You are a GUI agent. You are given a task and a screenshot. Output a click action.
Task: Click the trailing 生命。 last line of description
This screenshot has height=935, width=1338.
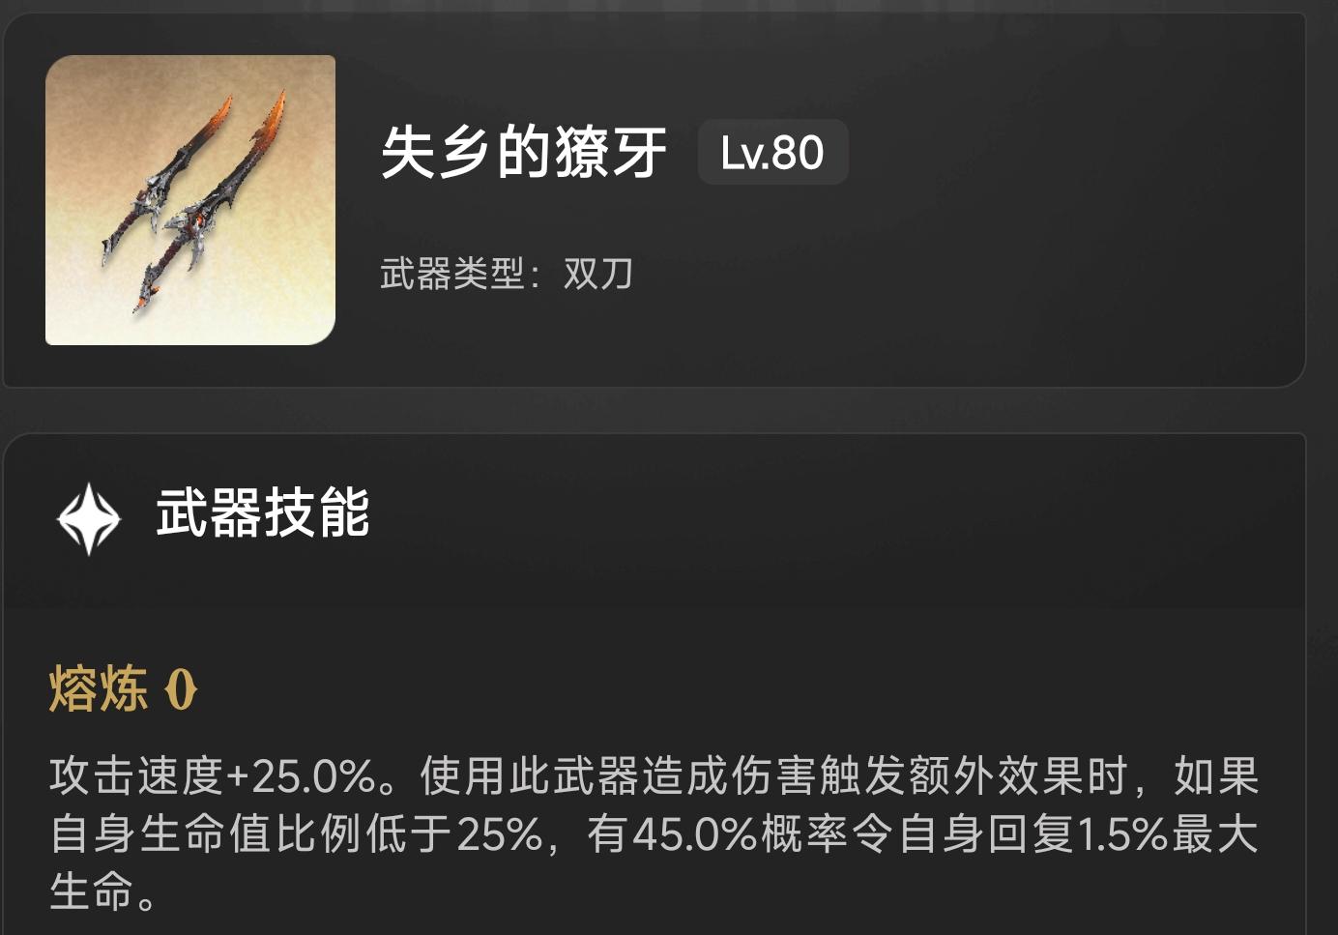coord(103,891)
